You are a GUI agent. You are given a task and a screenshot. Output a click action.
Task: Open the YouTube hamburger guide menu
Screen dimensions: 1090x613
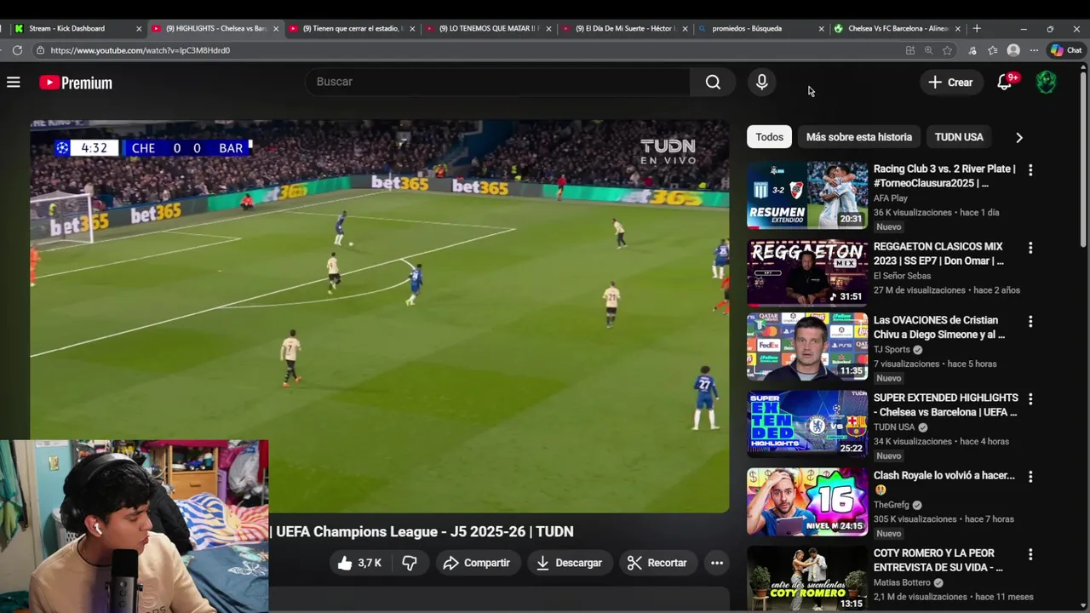click(x=13, y=83)
